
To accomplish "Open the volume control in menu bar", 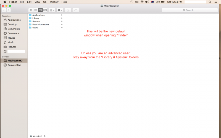I will click(x=147, y=2).
